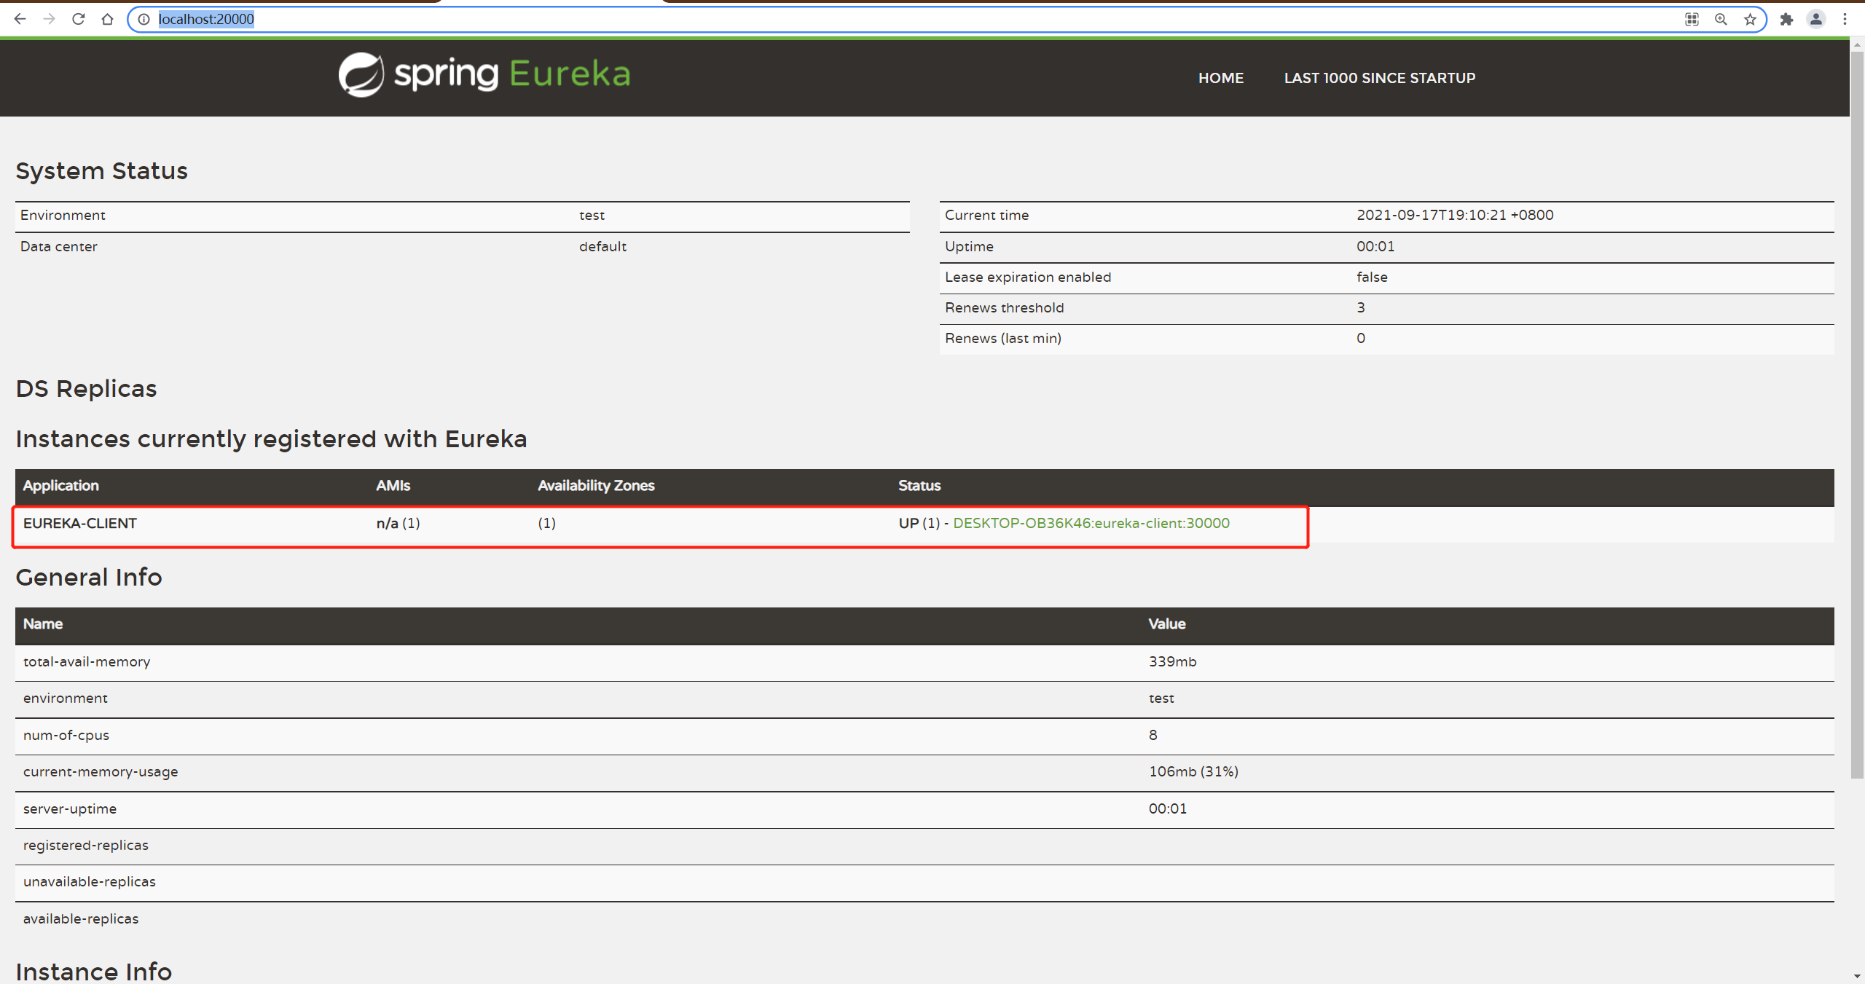Open the extensions puzzle icon
The image size is (1865, 984).
click(x=1786, y=20)
